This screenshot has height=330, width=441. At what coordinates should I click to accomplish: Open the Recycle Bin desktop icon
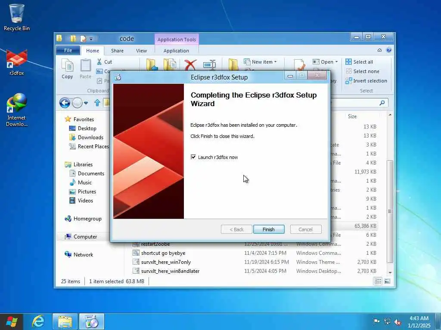click(x=17, y=17)
